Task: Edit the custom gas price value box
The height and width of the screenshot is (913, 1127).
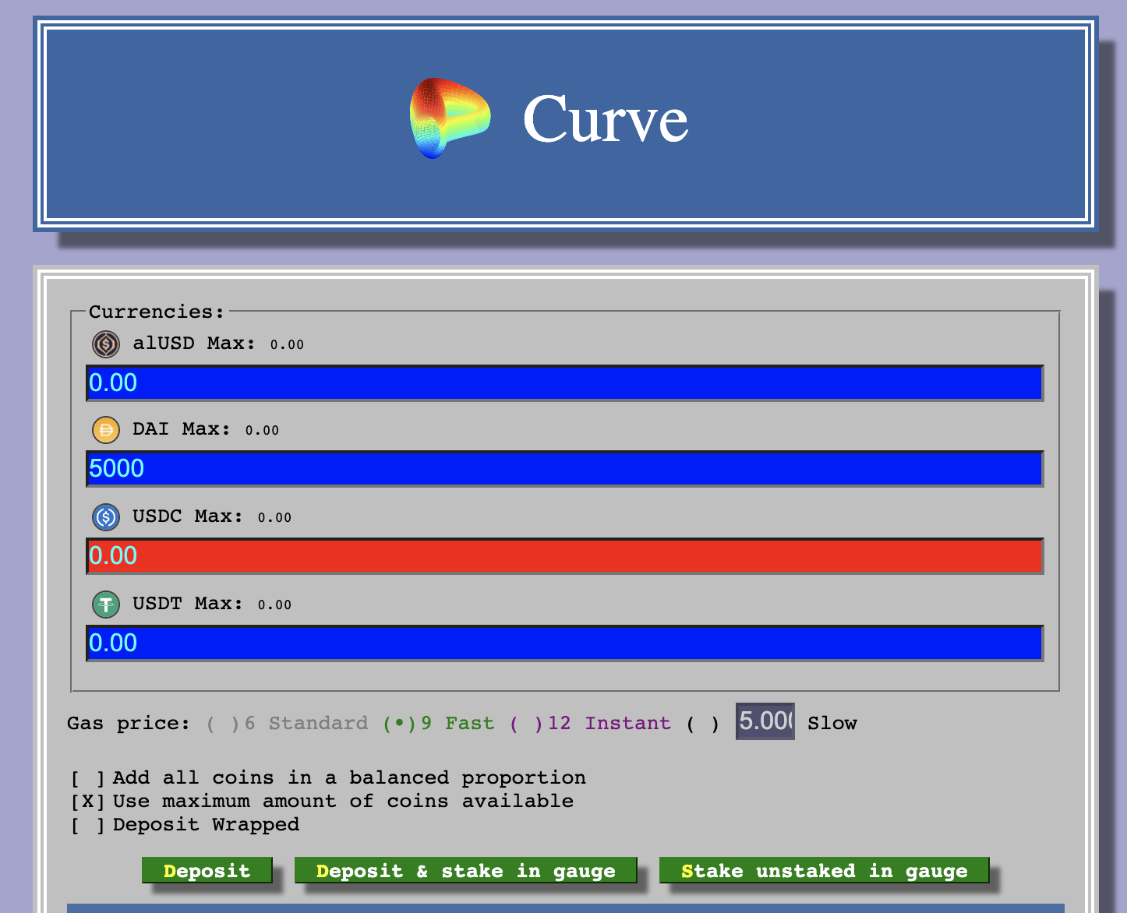Action: [765, 721]
